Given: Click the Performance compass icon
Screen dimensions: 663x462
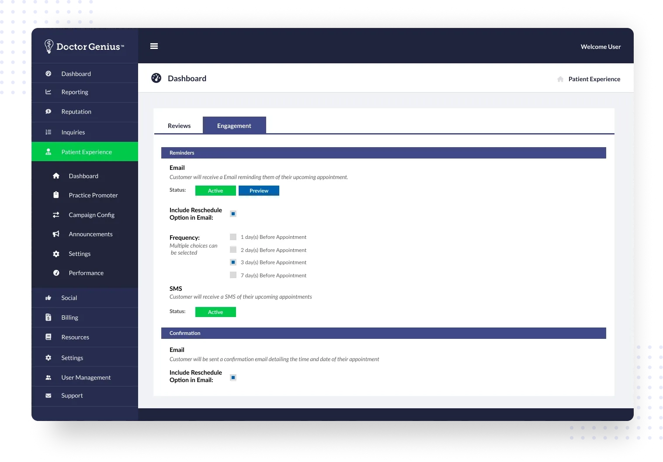Looking at the screenshot, I should click(56, 273).
